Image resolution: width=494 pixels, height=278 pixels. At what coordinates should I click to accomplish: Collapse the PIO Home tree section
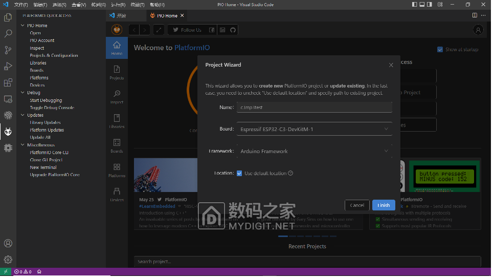(x=23, y=26)
